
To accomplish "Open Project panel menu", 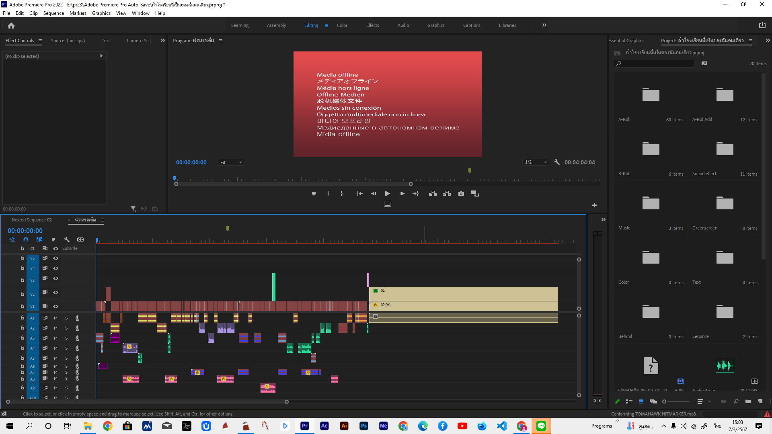I will (750, 41).
